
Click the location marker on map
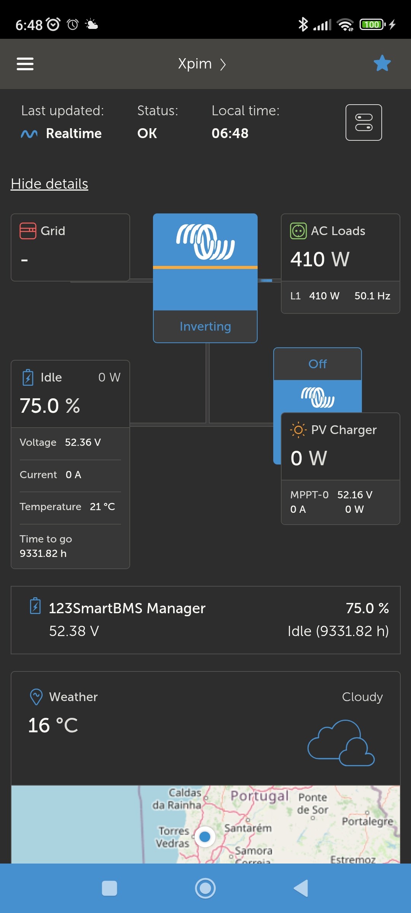(205, 837)
